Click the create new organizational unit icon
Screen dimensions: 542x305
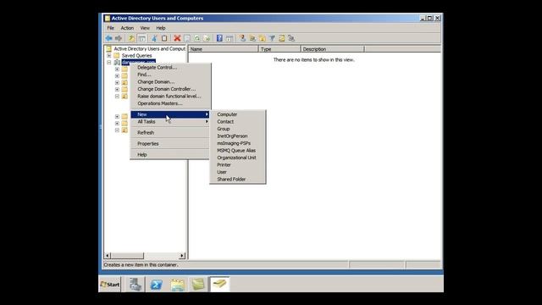coord(262,38)
